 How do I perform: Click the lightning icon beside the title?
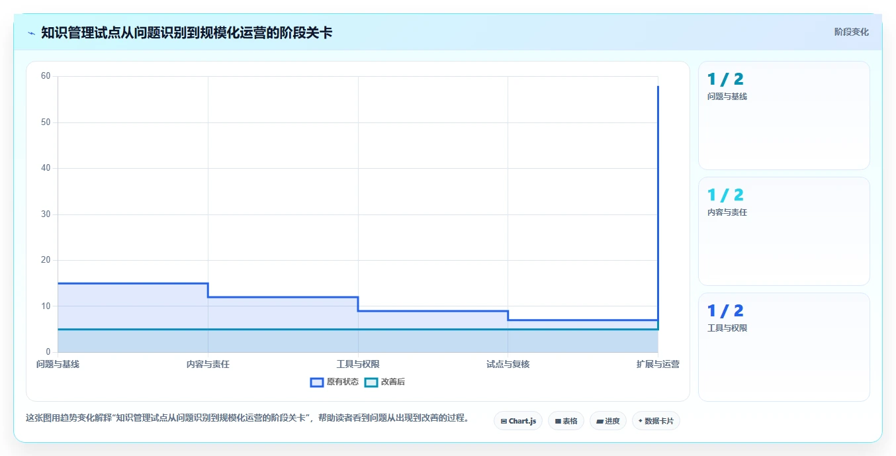tap(32, 32)
